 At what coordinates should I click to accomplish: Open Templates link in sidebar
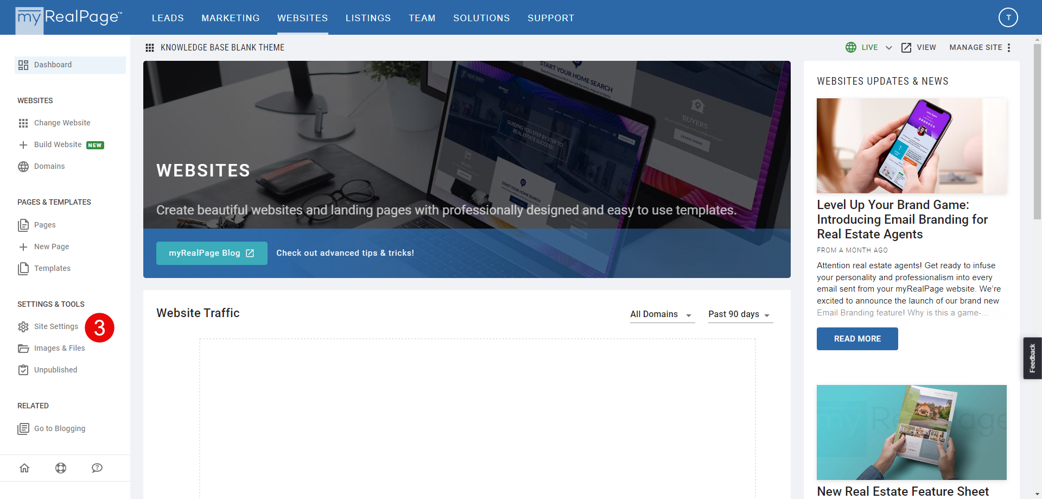point(52,269)
